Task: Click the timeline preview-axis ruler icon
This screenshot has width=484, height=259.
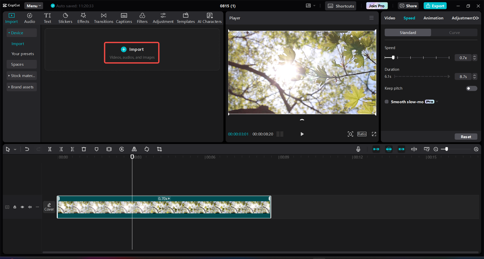Action: pos(427,149)
